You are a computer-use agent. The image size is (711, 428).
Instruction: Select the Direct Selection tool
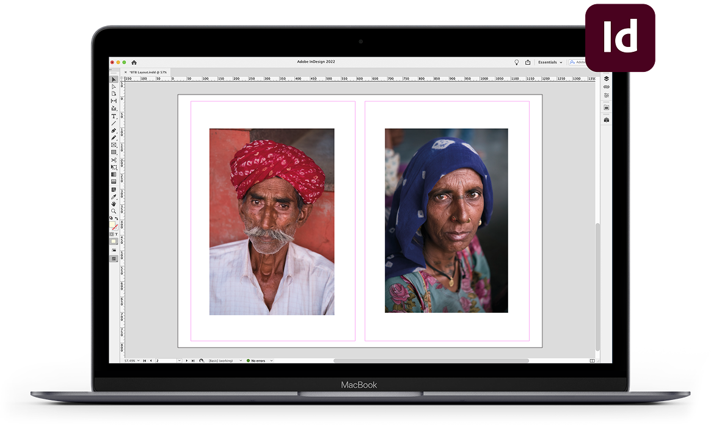click(x=114, y=87)
